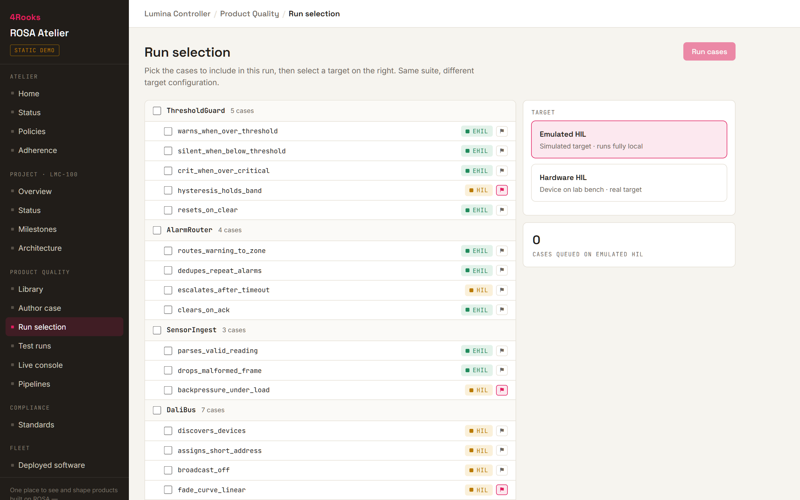The width and height of the screenshot is (800, 500).
Task: Open Milestones in sidebar
Action: 64,229
